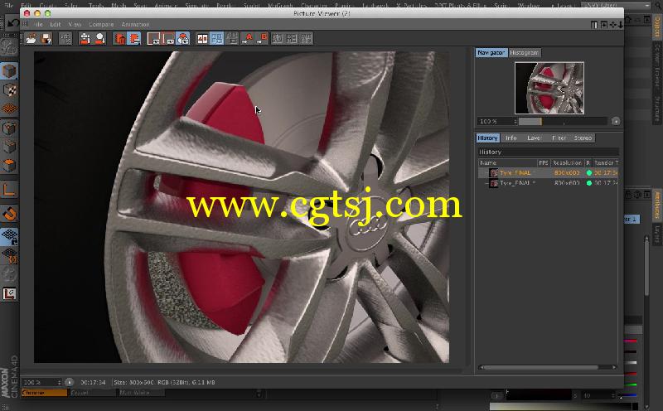Click the Resolution column header in History
Viewport: 663px width, 411px height.
pos(567,162)
